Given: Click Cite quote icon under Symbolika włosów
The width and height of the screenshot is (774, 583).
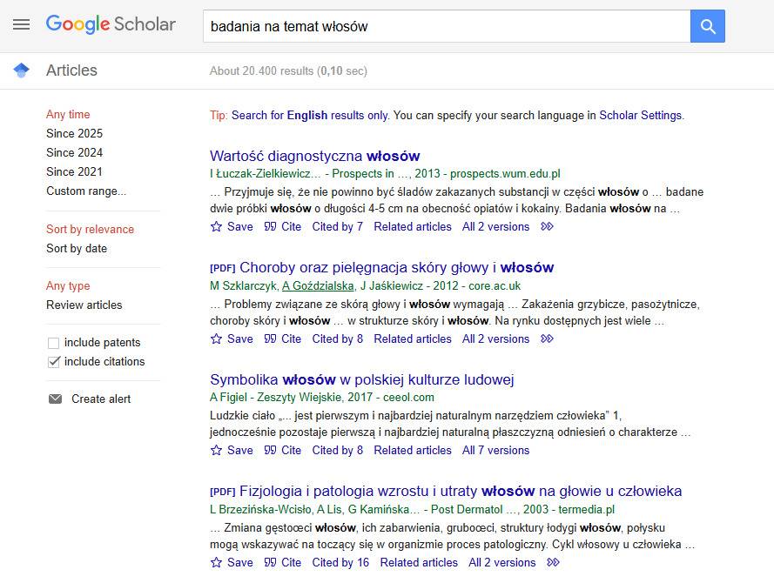Looking at the screenshot, I should pos(270,451).
